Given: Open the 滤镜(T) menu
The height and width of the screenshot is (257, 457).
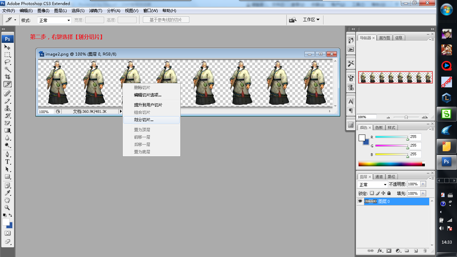Looking at the screenshot, I should (96, 11).
